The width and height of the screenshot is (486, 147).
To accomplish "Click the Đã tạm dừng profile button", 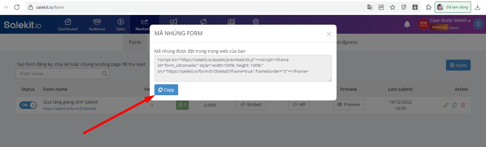I will pos(453,7).
